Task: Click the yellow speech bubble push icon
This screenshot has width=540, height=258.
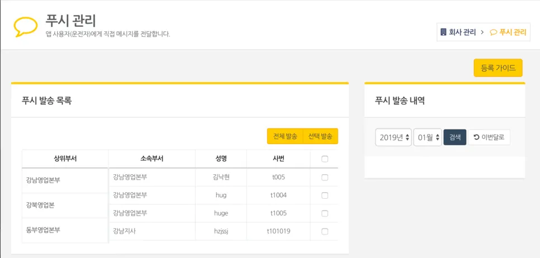Action: pos(25,26)
